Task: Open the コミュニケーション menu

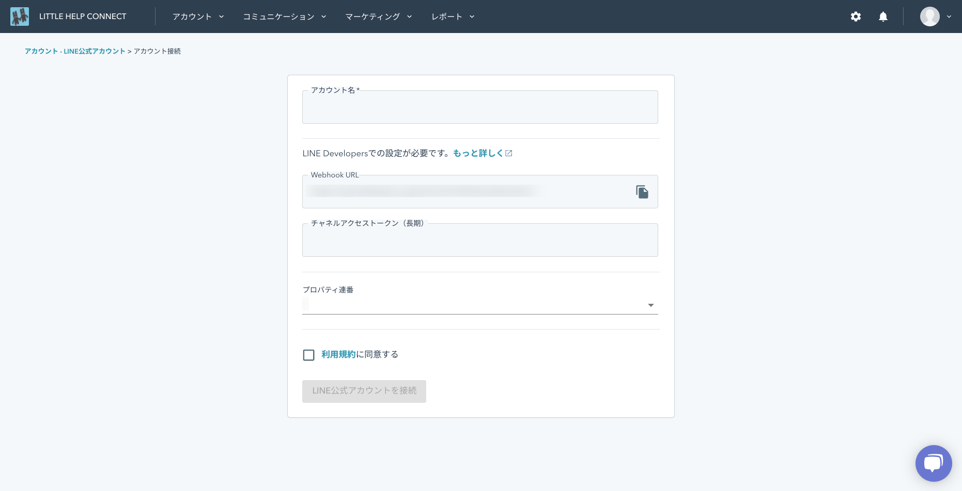Action: (x=285, y=17)
